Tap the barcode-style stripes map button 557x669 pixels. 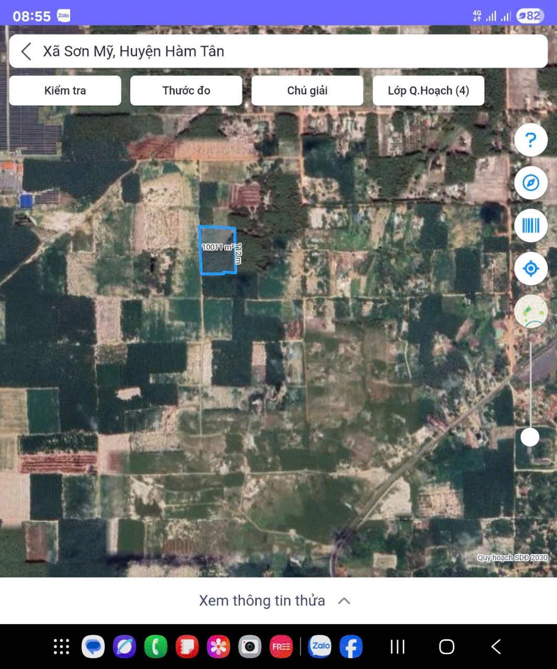coord(530,226)
